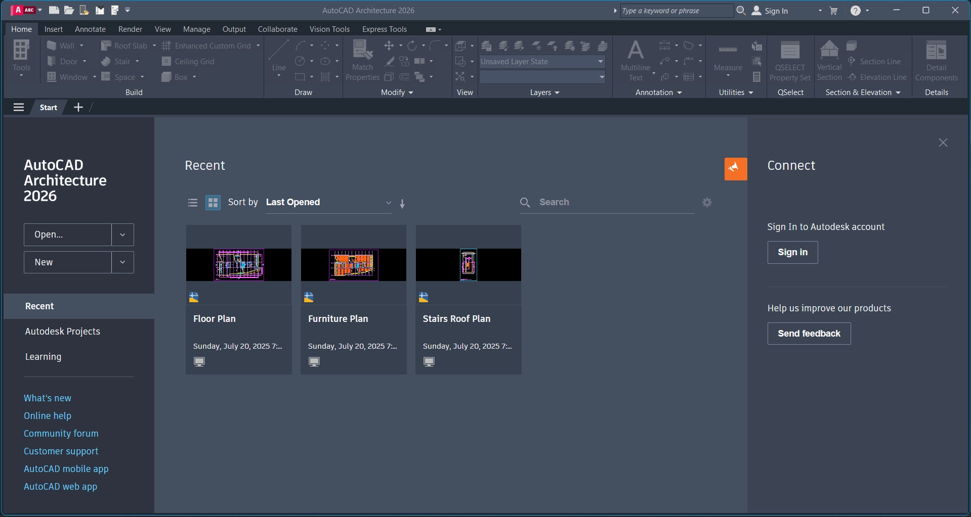The height and width of the screenshot is (517, 971).
Task: Click the Move tool in Modify panel
Action: pyautogui.click(x=389, y=45)
